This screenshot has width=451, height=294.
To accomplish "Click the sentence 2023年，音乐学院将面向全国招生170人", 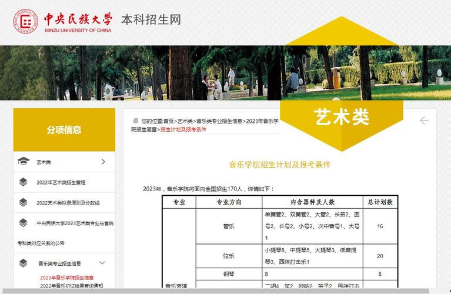I will coord(193,189).
